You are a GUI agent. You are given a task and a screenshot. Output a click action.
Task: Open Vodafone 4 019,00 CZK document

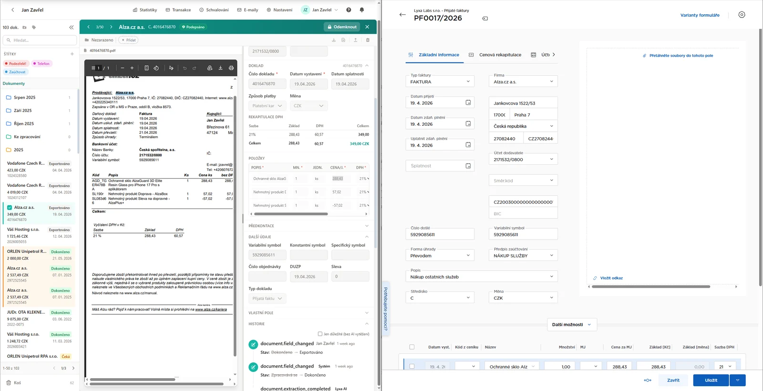click(x=39, y=191)
